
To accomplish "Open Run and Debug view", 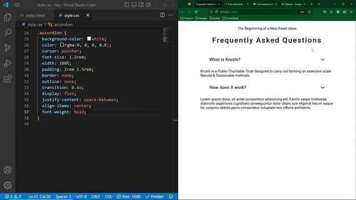I will click(7, 63).
